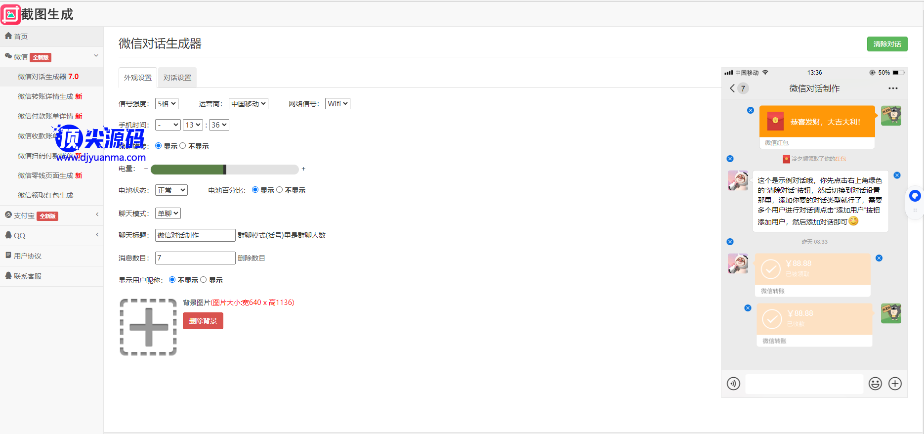
Task: Click the add background image plus box
Action: 148,327
